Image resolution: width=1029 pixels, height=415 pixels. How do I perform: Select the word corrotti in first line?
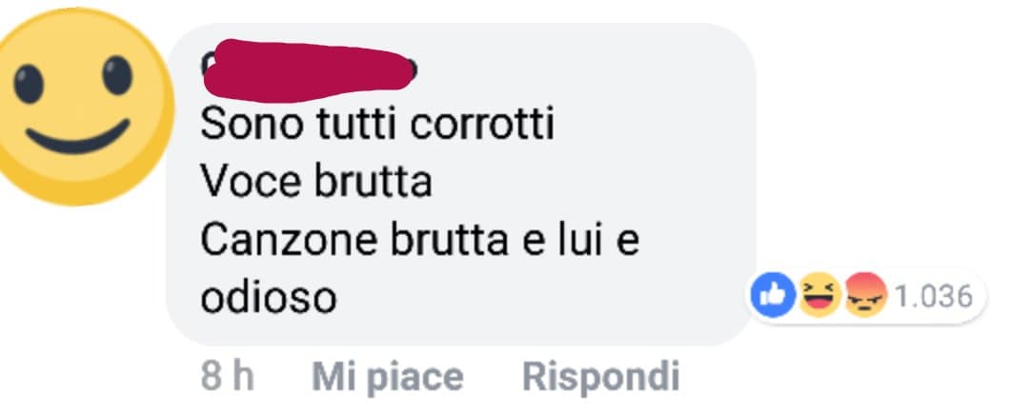click(483, 124)
